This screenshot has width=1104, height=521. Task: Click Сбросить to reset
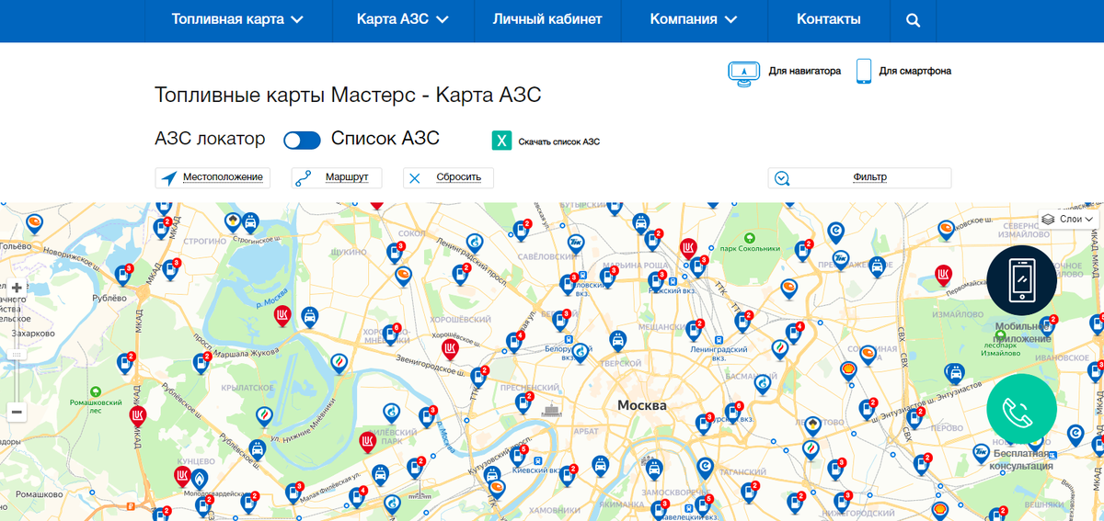tap(448, 178)
